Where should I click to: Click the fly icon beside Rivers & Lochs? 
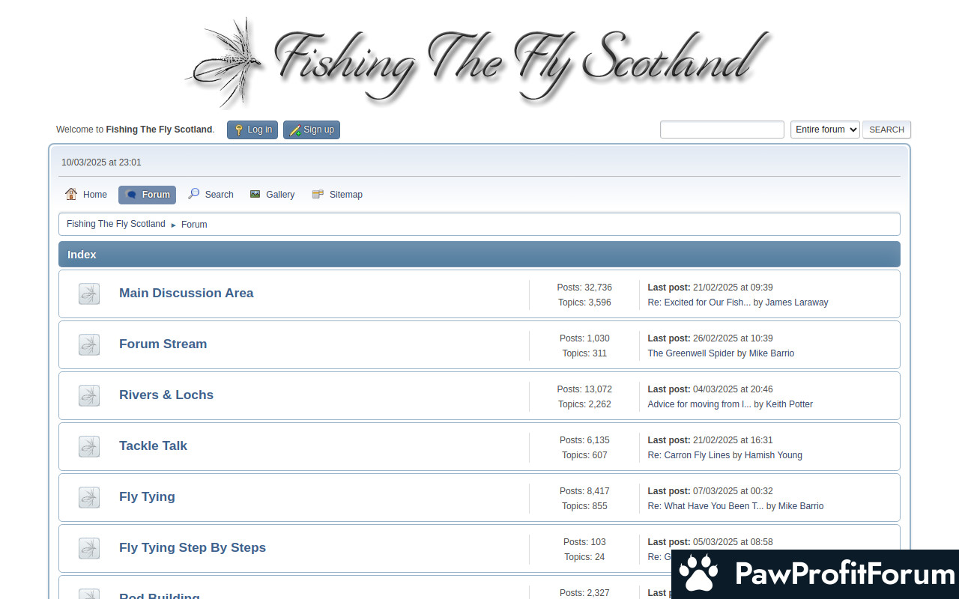(x=89, y=395)
